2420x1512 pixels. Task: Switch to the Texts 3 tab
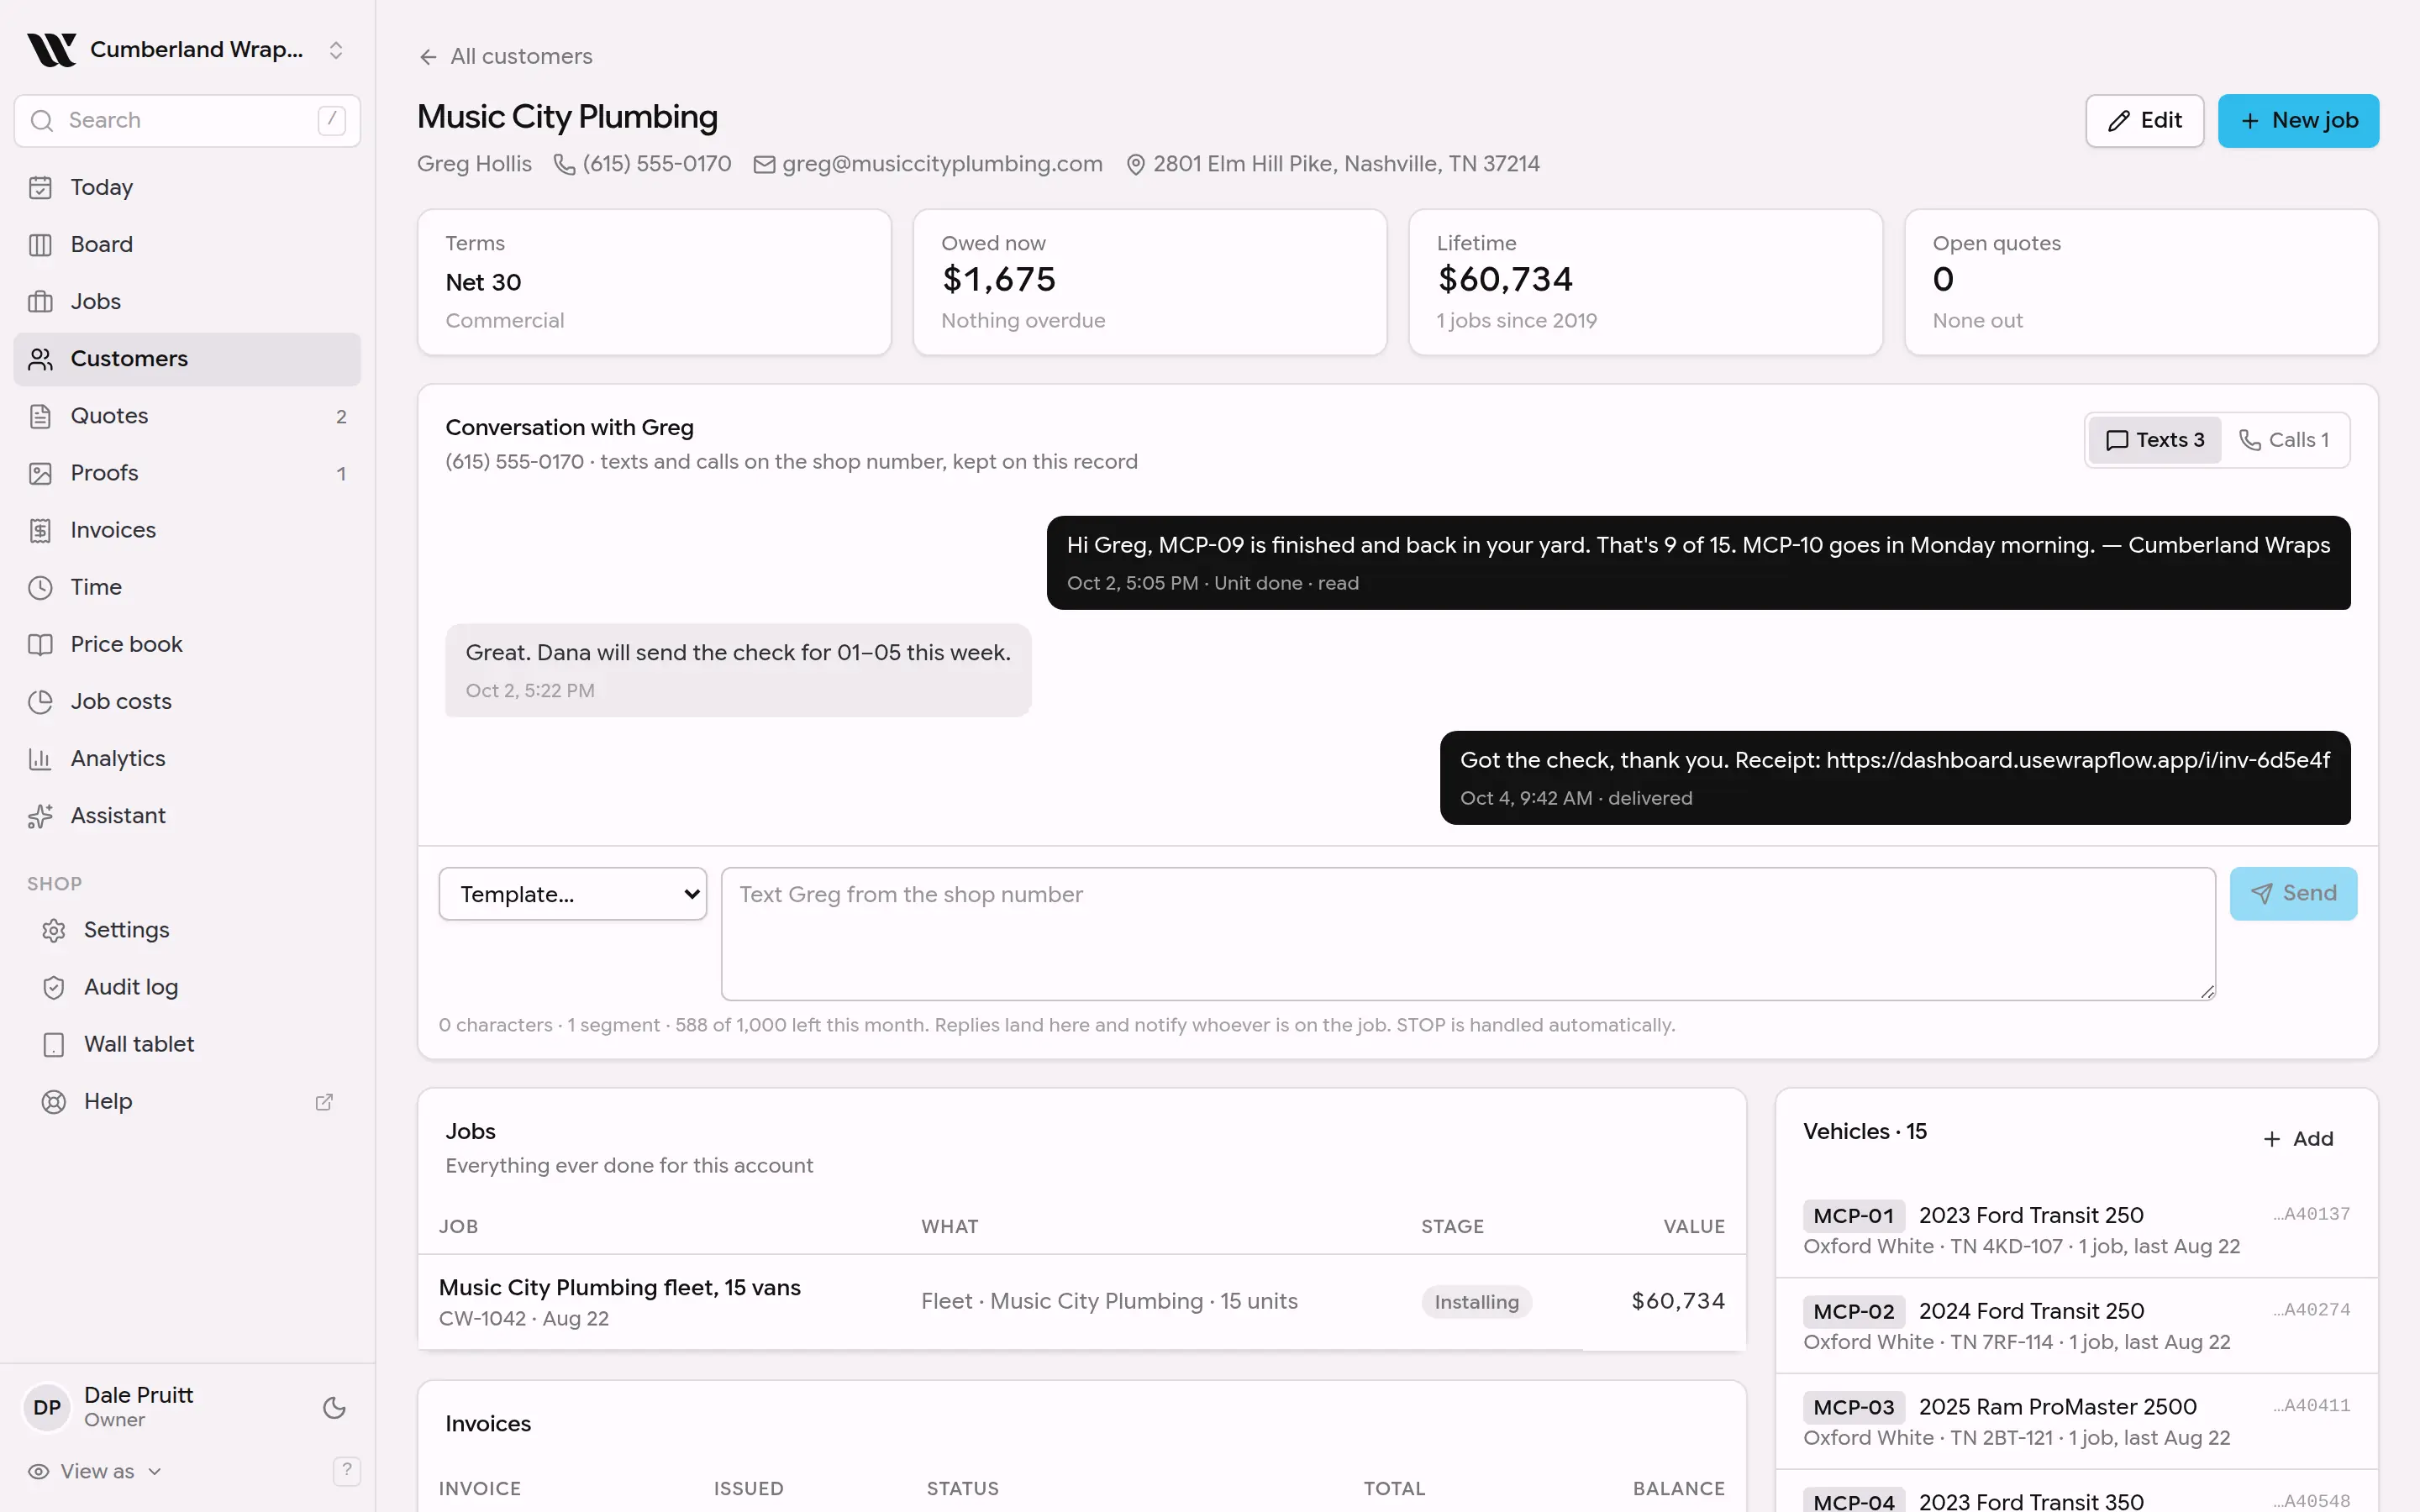2154,440
